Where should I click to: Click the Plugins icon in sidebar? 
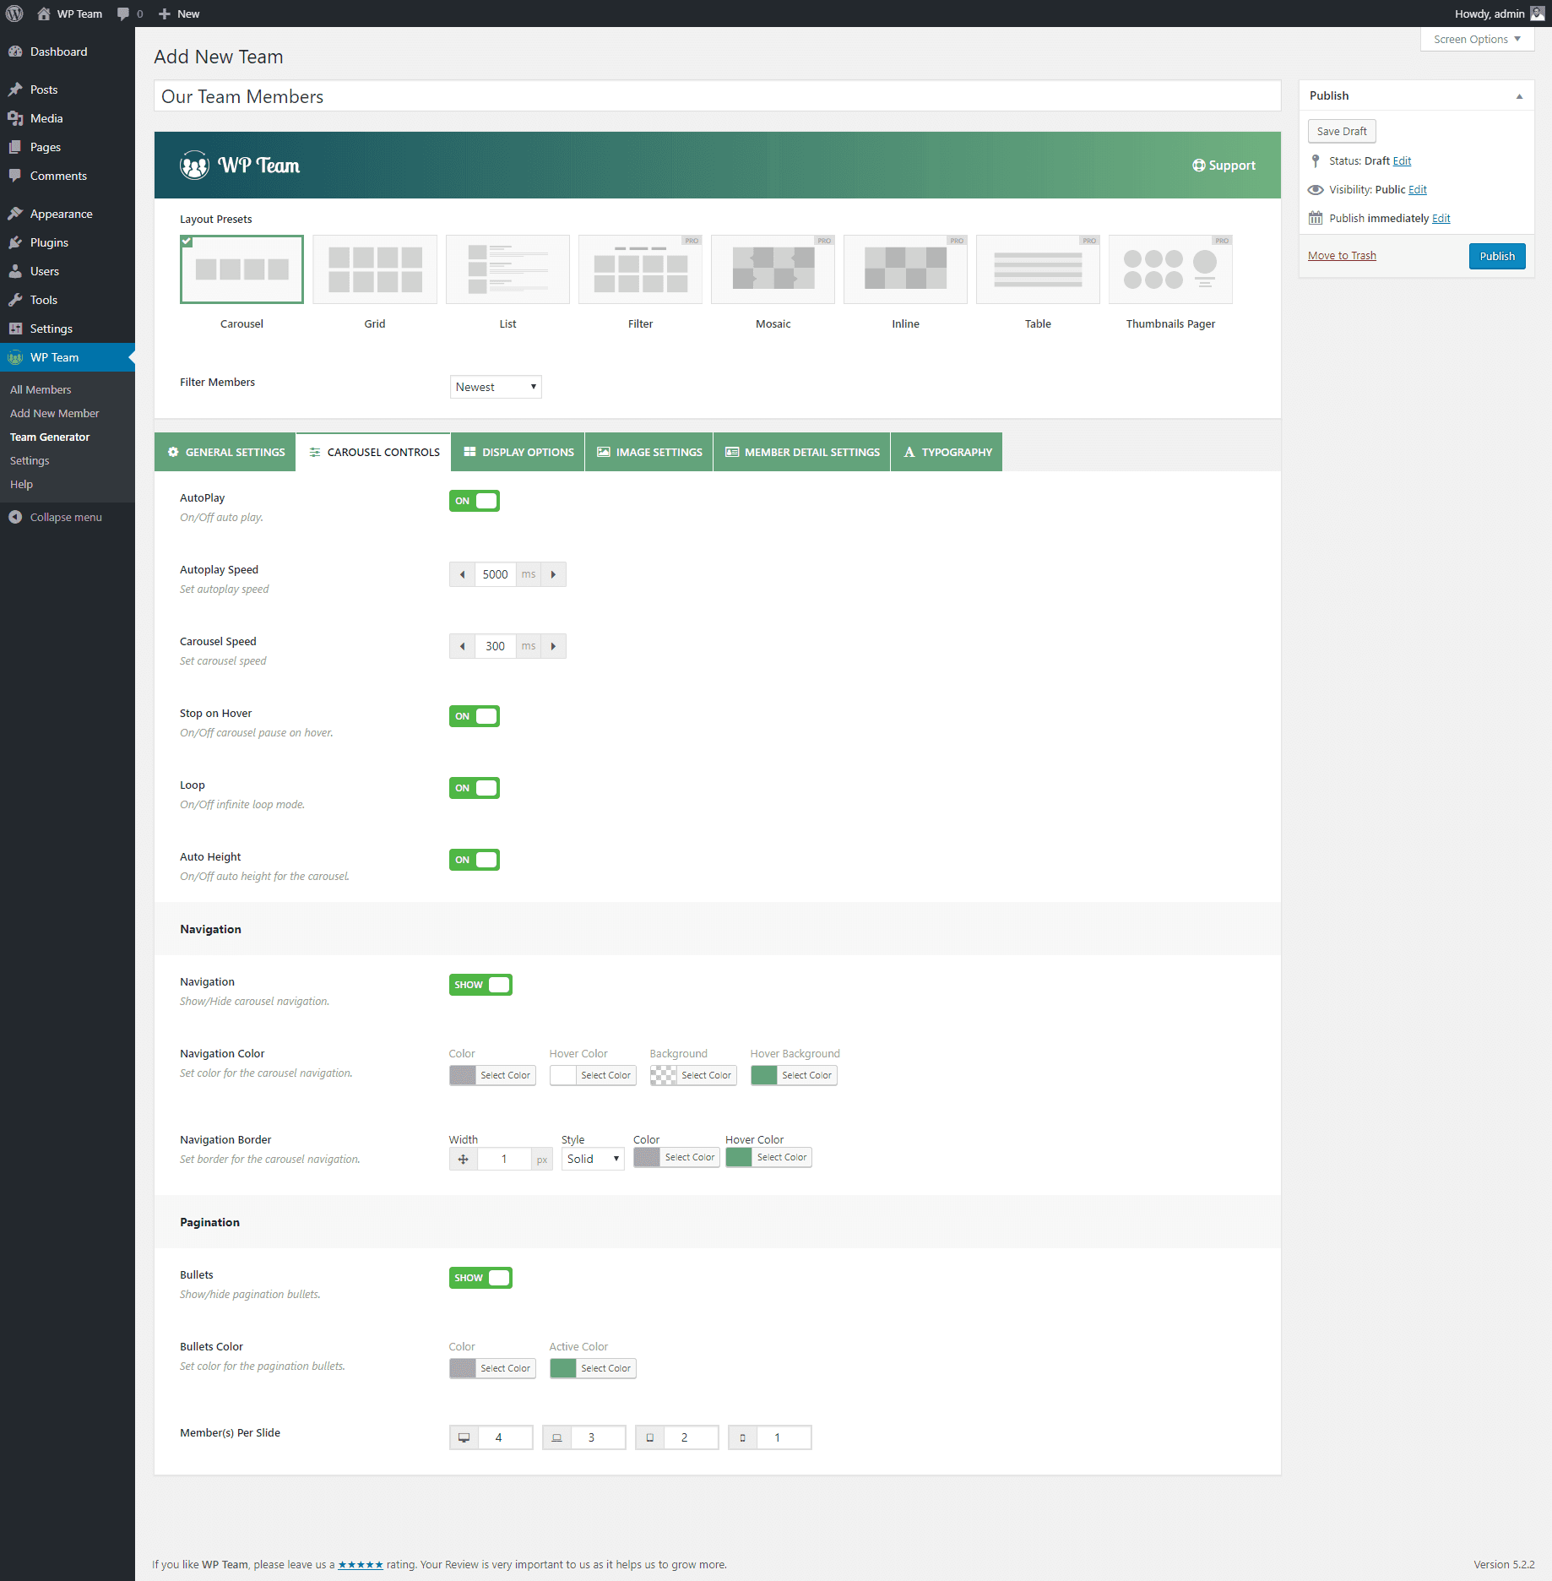click(x=15, y=242)
